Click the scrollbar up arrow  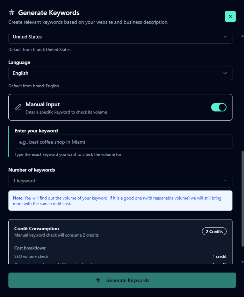tap(242, 36)
